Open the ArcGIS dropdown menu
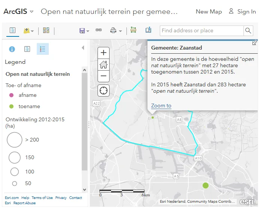This screenshot has width=260, height=208. coord(19,12)
